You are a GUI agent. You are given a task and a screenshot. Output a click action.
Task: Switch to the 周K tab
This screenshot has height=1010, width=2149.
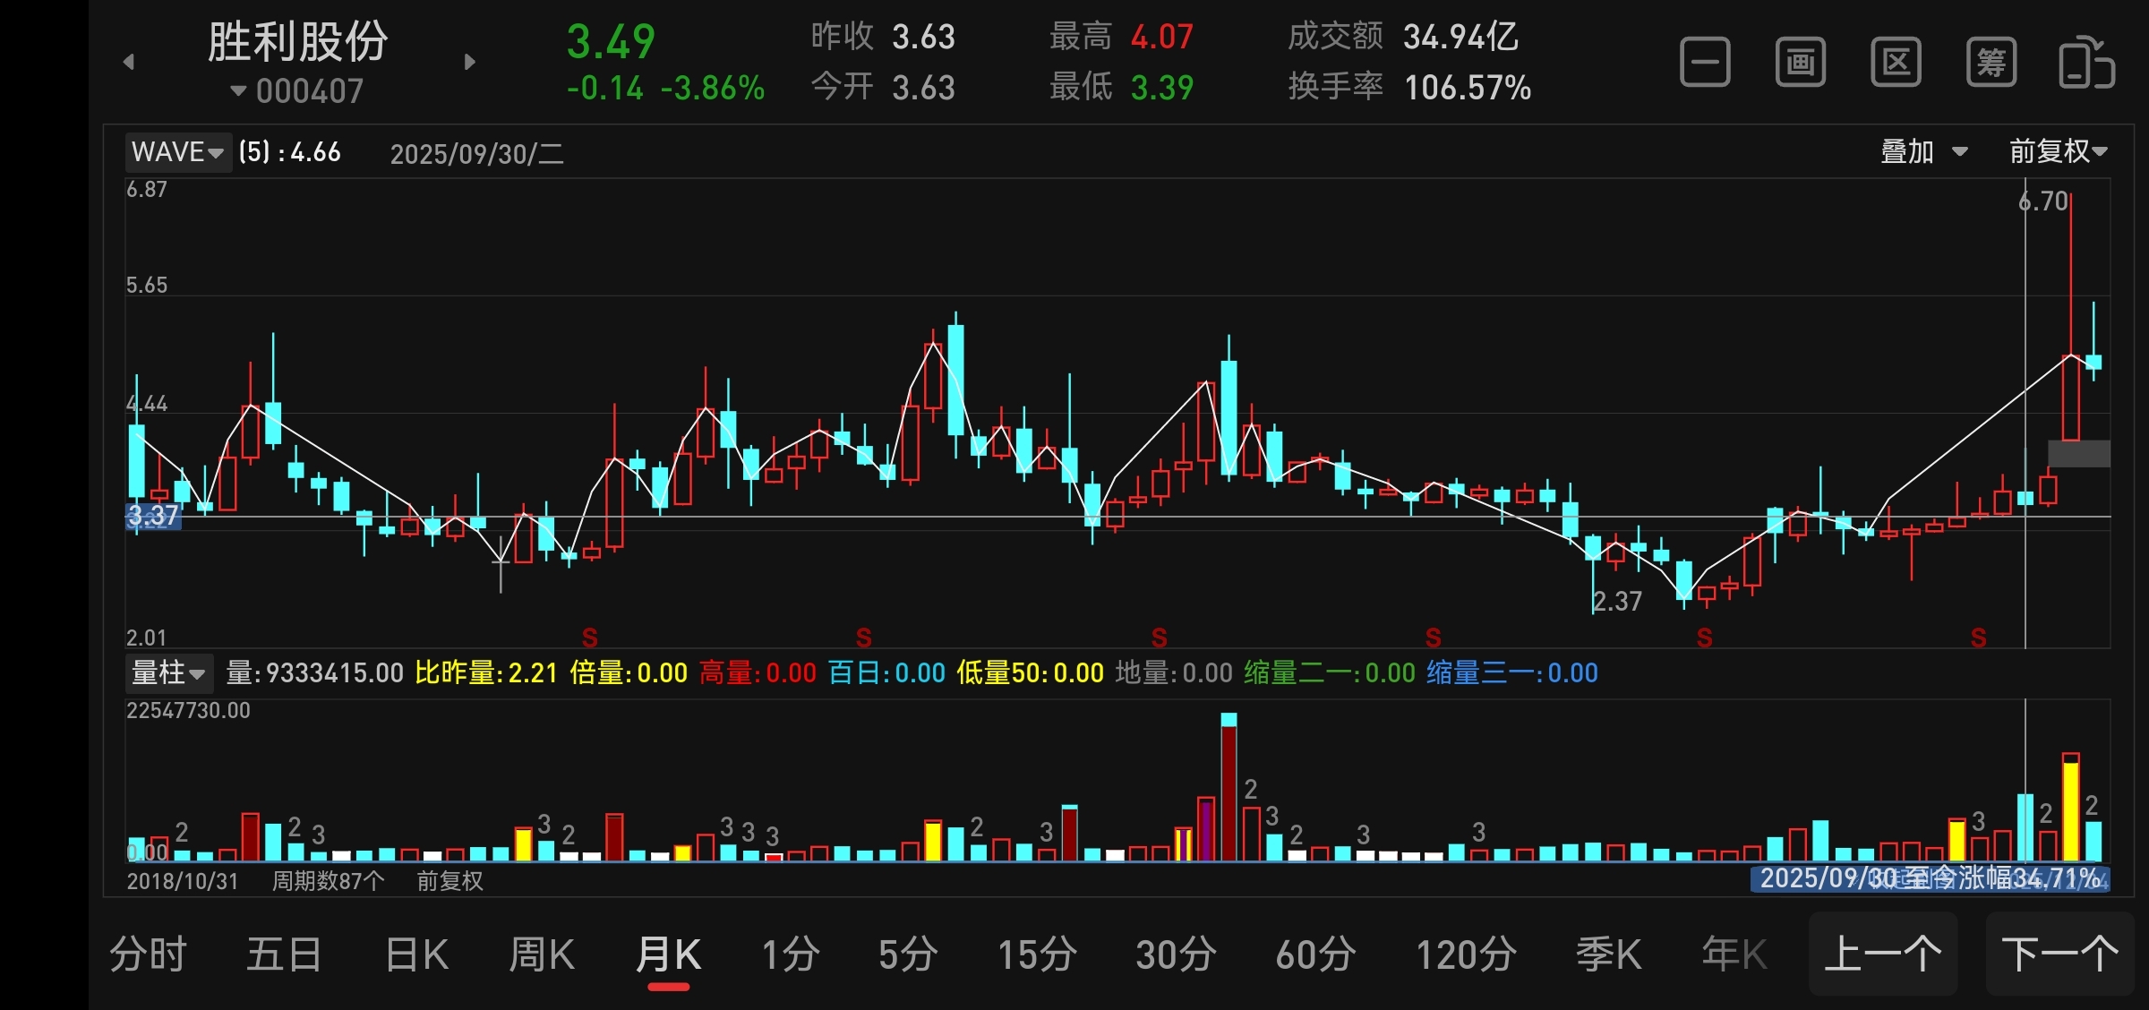point(542,954)
